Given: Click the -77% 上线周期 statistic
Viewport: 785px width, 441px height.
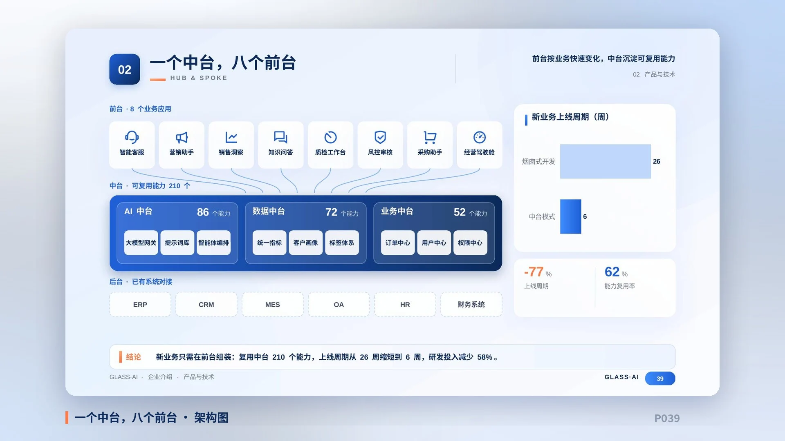Looking at the screenshot, I should [538, 277].
